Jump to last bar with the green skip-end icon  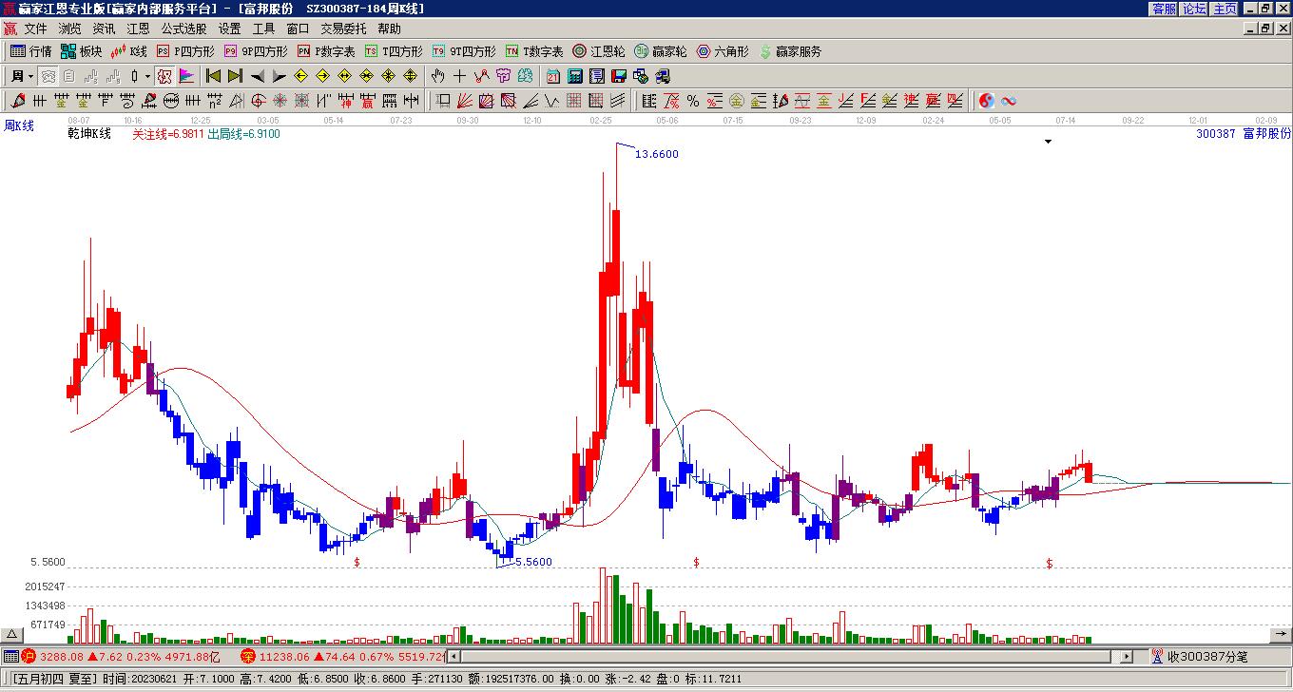(236, 76)
